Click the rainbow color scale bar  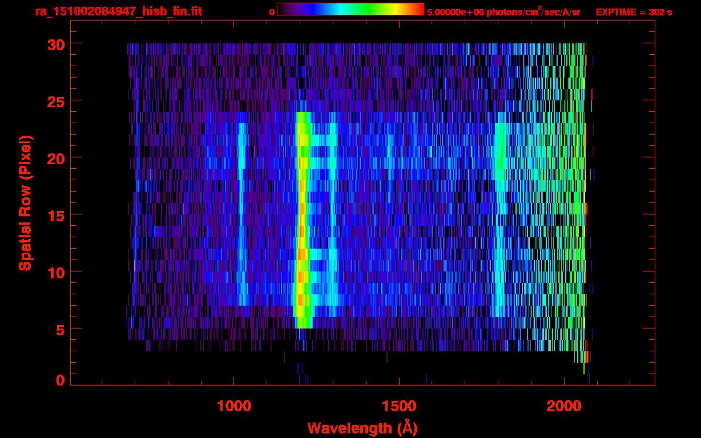(x=350, y=9)
